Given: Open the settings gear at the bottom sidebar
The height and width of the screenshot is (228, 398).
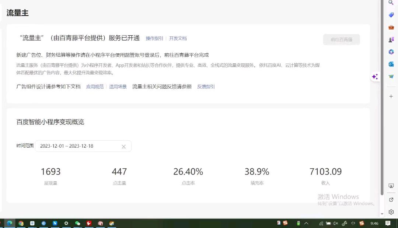Looking at the screenshot, I should [391, 212].
